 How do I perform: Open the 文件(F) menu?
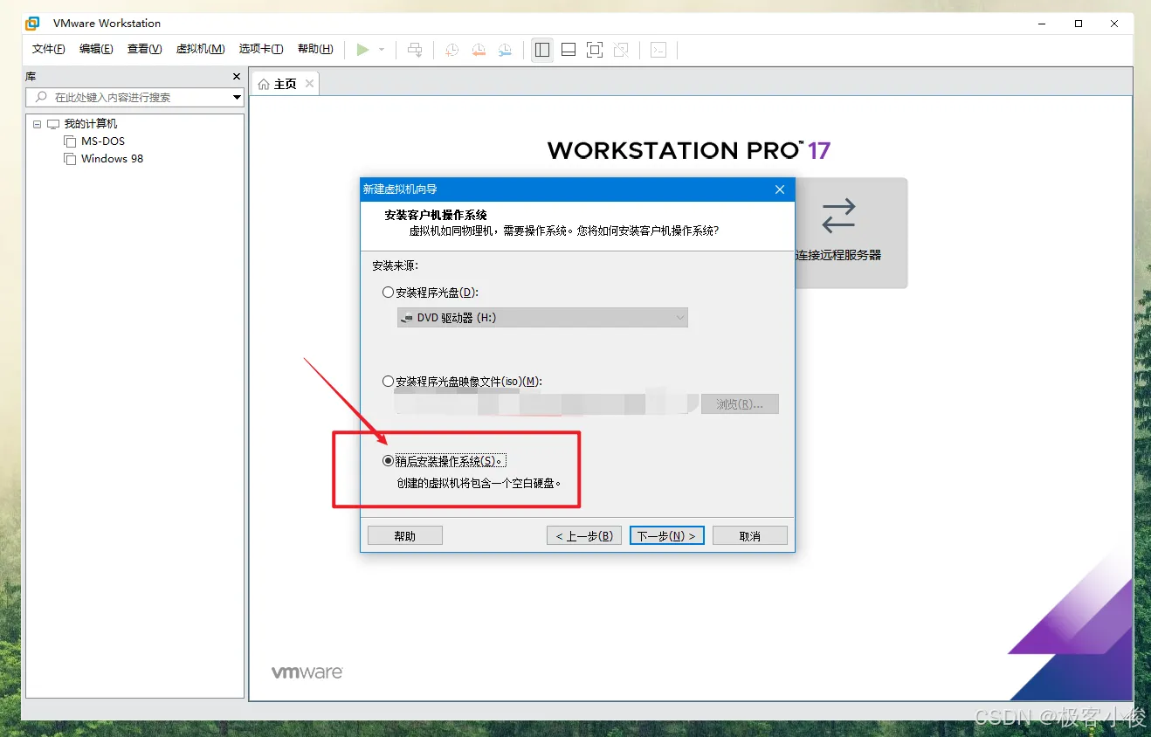pos(49,49)
